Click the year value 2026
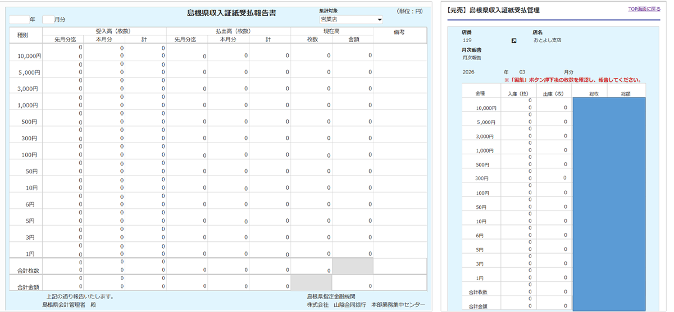The height and width of the screenshot is (312, 674). tap(468, 72)
